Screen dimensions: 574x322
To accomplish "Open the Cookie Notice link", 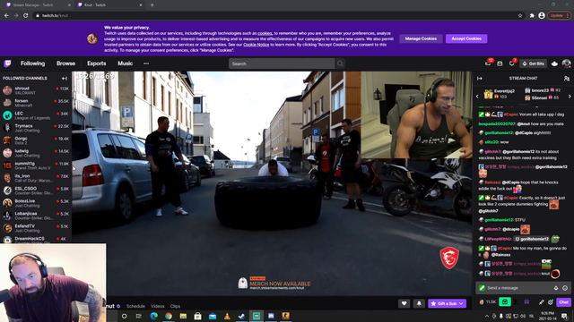I will point(256,45).
